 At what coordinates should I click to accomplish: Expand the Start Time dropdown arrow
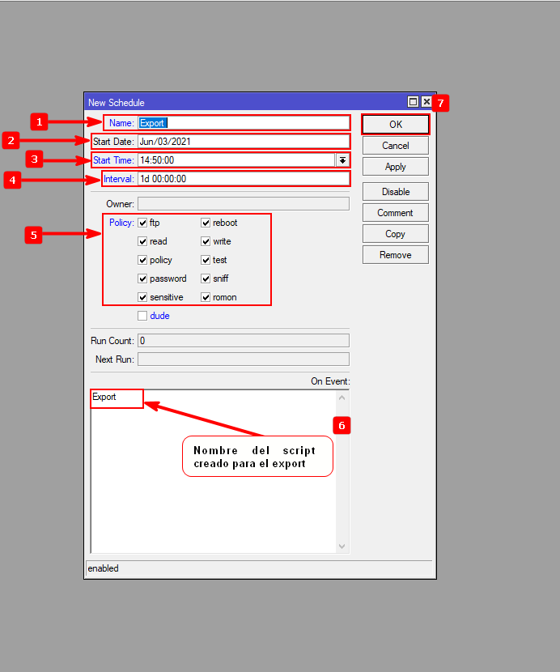(342, 160)
